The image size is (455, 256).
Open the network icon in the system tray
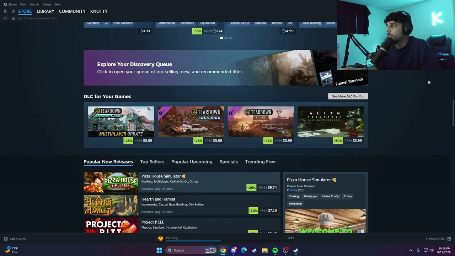425,250
